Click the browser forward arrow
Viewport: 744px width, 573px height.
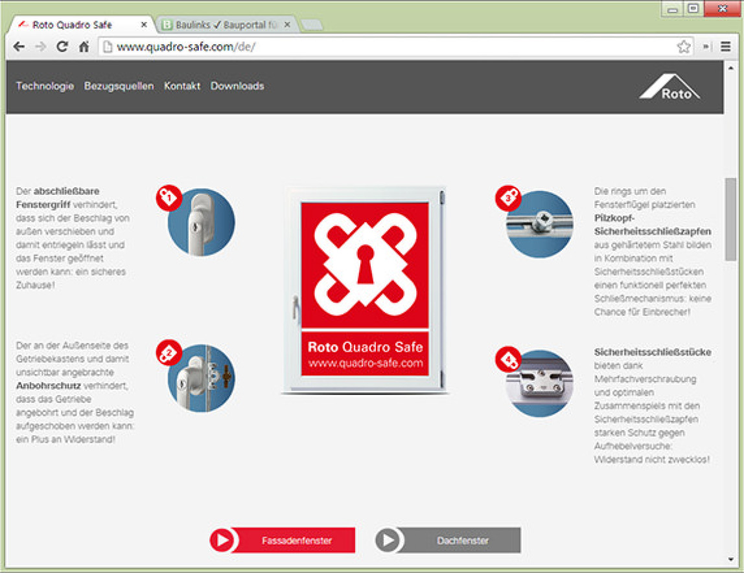(x=41, y=47)
